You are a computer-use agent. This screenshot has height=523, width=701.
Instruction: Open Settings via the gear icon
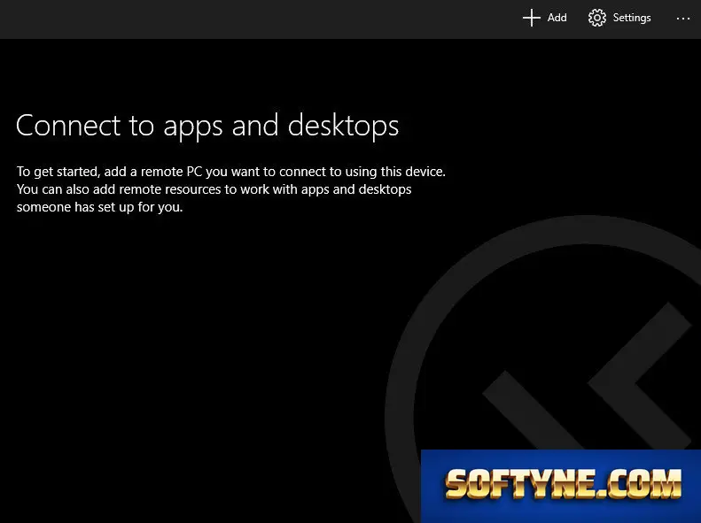[596, 18]
